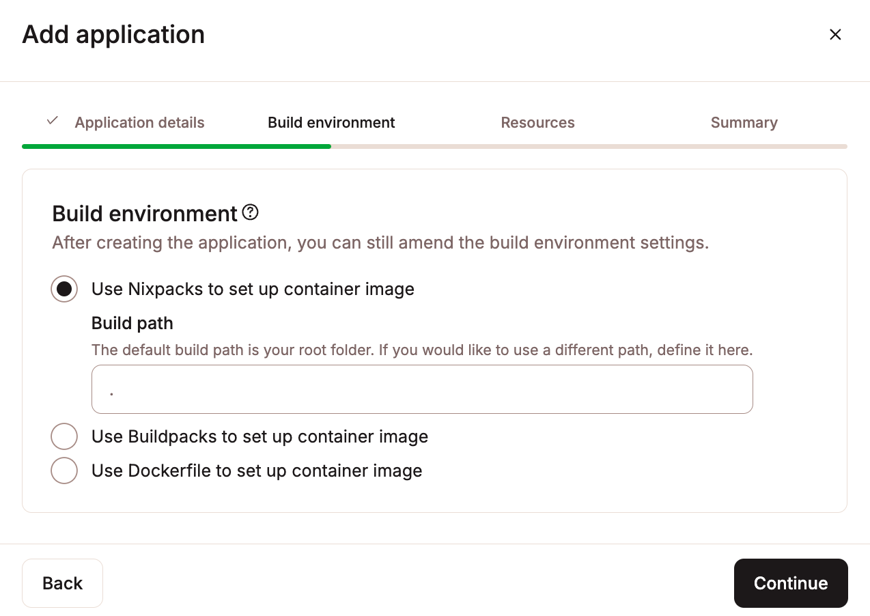Select Use Nixpacks to set up container image

(x=64, y=288)
